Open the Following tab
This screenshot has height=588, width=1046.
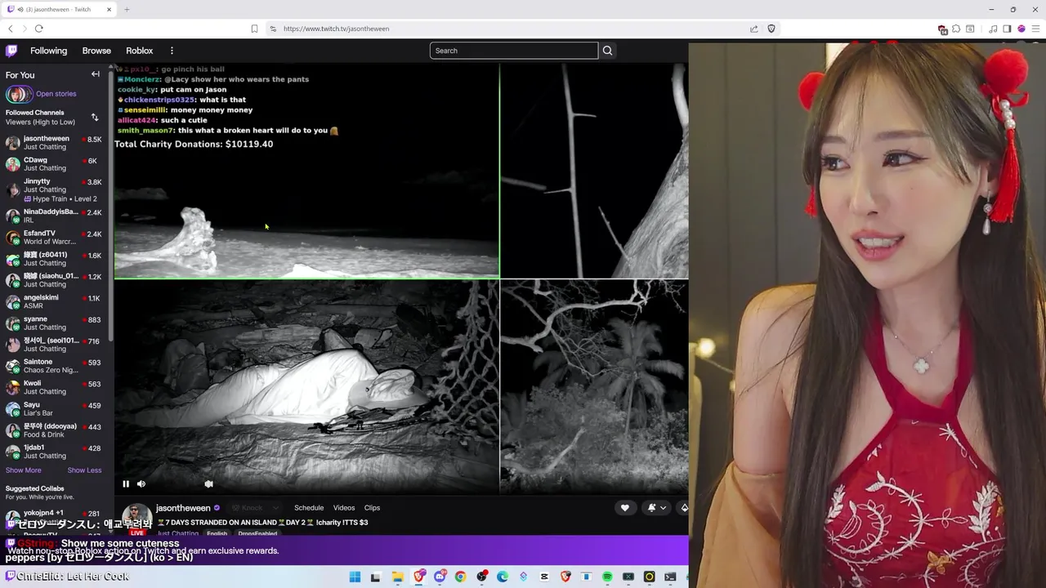tap(49, 51)
